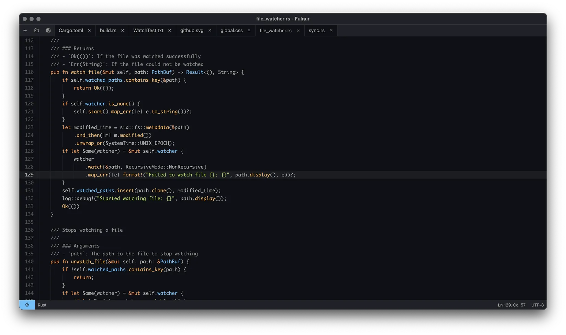The image size is (566, 335).
Task: Close the Cargo.toml tab
Action: click(89, 31)
